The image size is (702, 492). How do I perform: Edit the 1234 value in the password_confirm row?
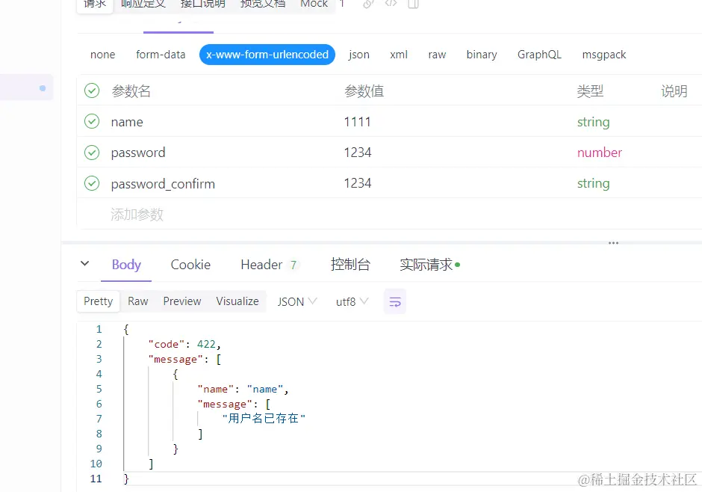(358, 183)
